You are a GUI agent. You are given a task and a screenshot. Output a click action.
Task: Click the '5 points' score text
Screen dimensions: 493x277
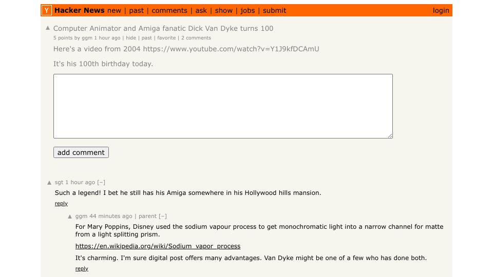(63, 37)
